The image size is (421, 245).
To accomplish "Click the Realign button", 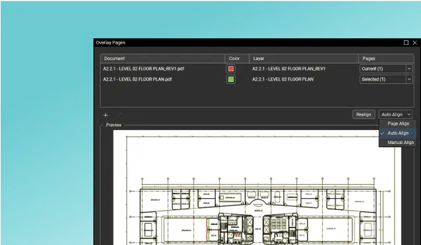I will [x=363, y=115].
